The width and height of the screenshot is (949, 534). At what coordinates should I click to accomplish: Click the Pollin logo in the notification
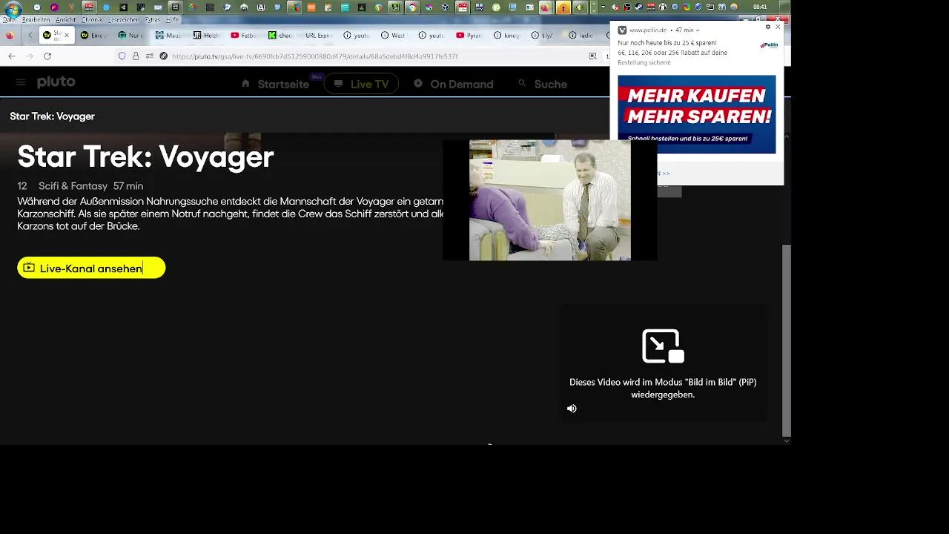769,45
